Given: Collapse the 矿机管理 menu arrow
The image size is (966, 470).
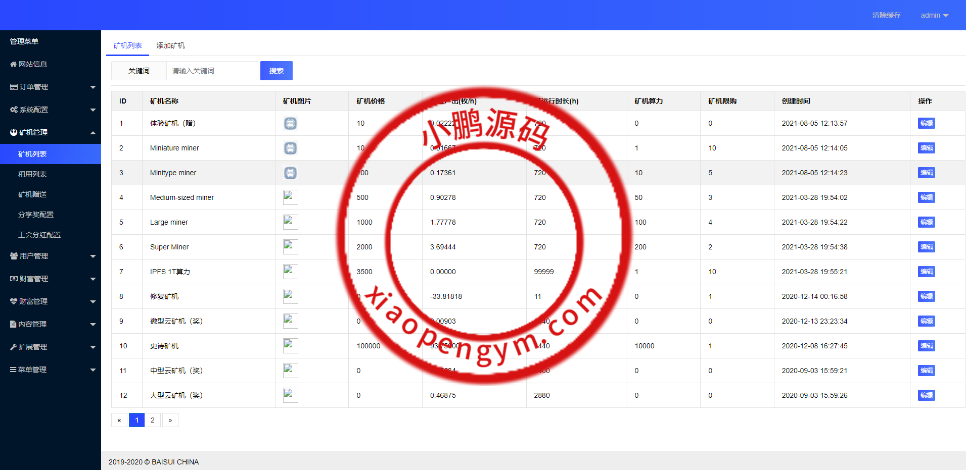Looking at the screenshot, I should click(93, 133).
